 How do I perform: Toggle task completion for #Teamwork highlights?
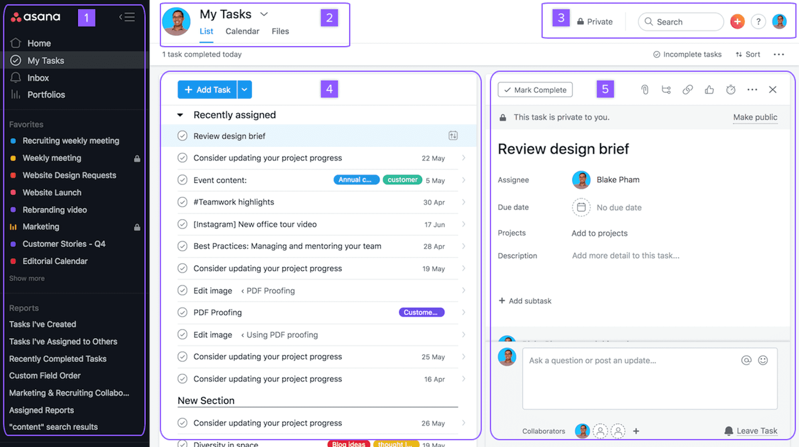pyautogui.click(x=183, y=201)
